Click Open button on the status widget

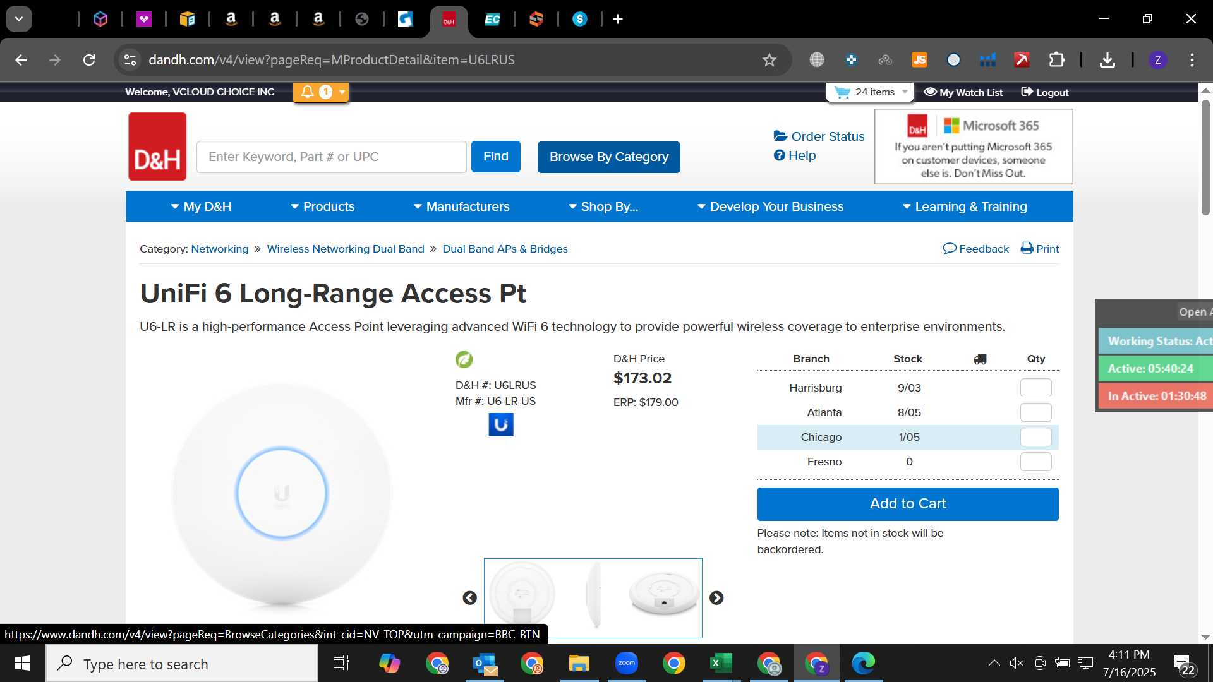tap(1194, 312)
